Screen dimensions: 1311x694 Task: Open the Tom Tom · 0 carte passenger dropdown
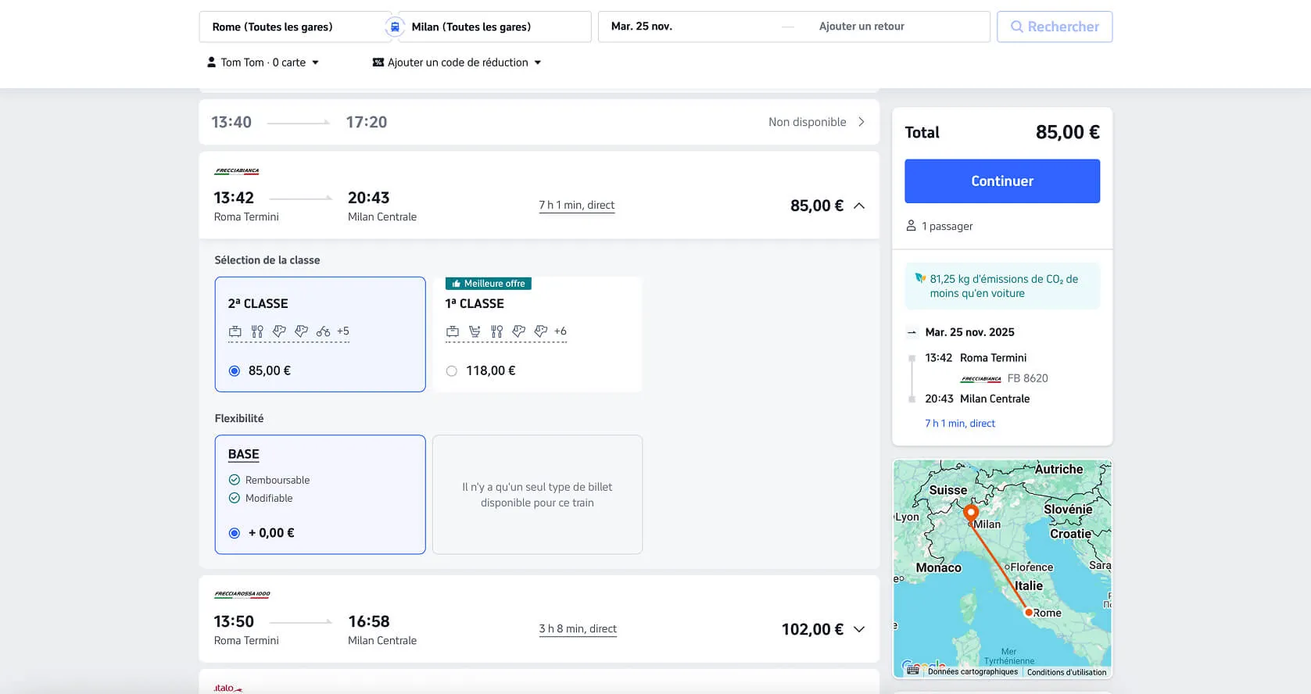pyautogui.click(x=263, y=63)
